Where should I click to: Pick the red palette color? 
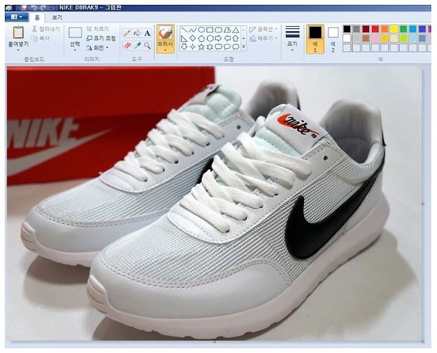[x=376, y=29]
